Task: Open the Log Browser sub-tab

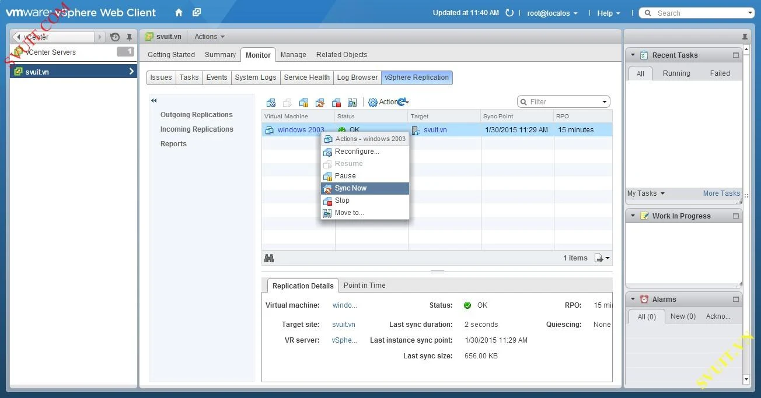Action: click(x=357, y=78)
